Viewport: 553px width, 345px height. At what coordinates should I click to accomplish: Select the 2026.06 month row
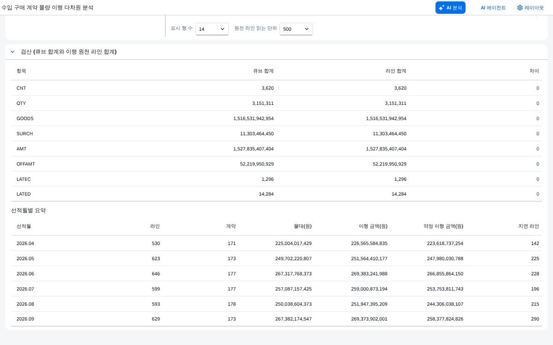tap(276, 273)
